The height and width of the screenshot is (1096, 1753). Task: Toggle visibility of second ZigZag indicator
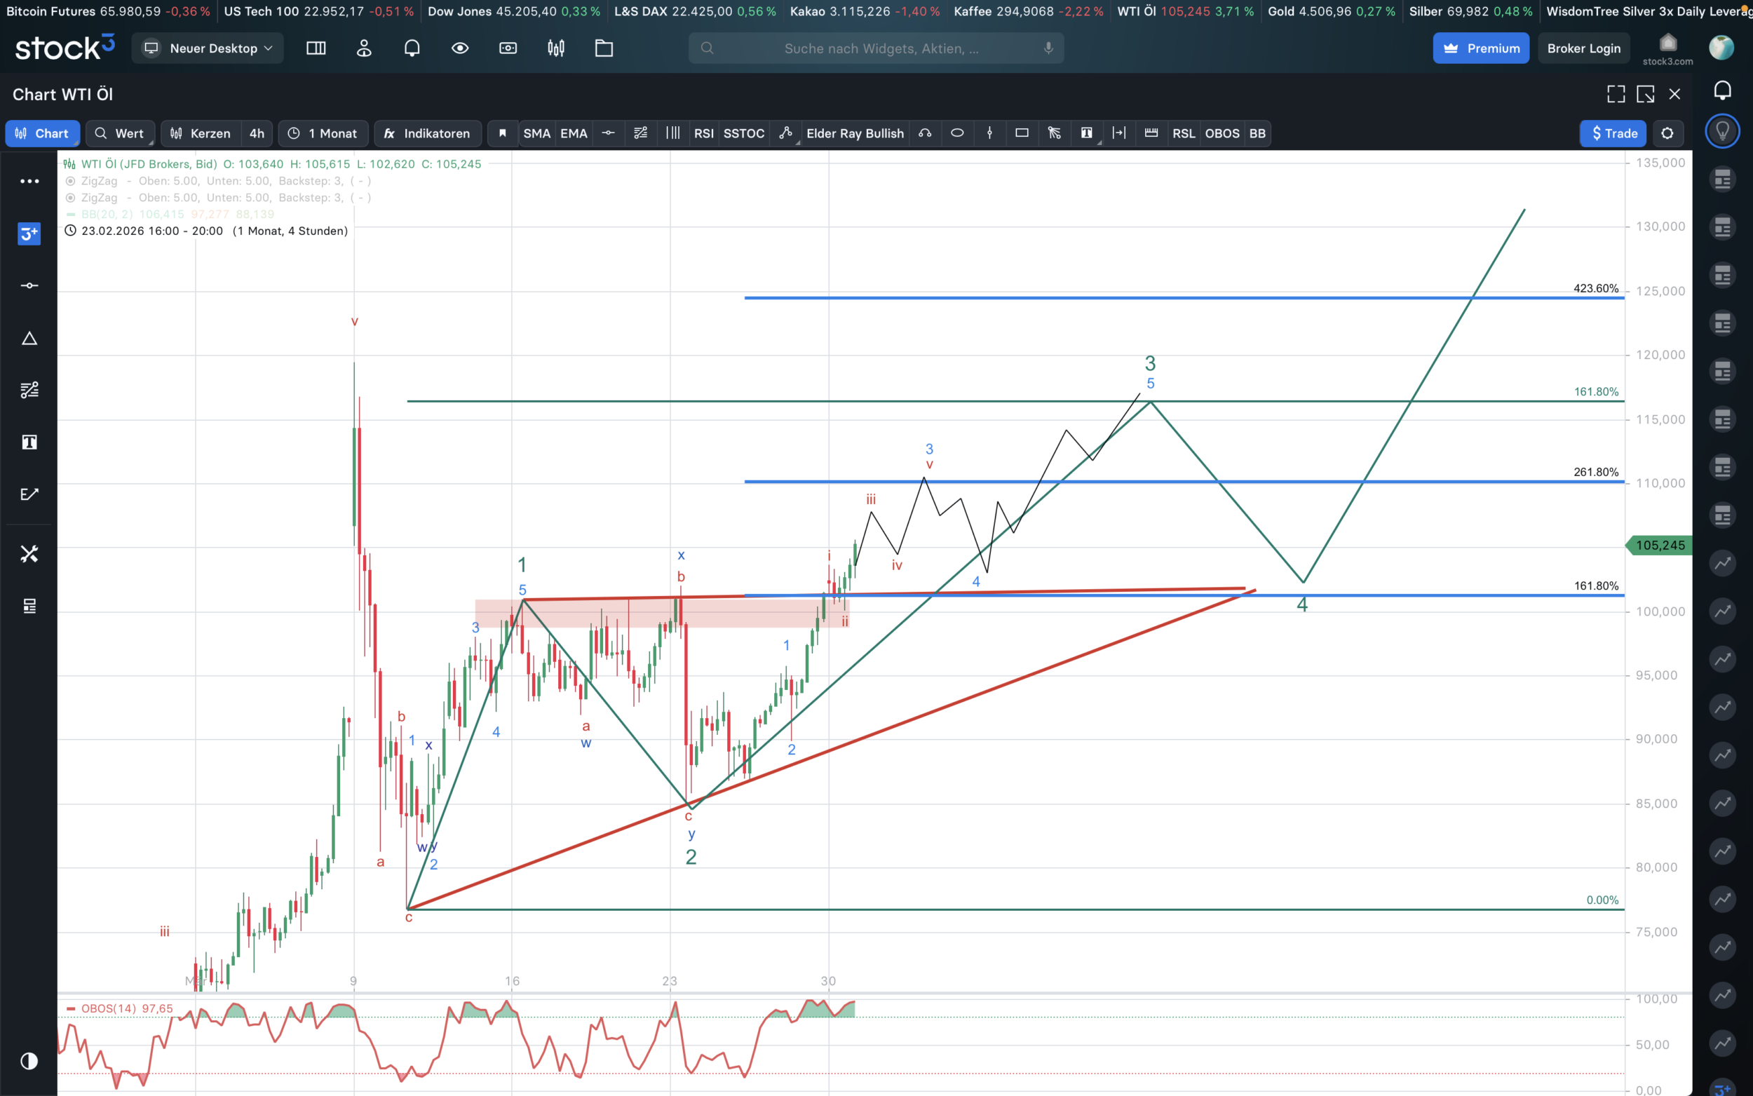(x=70, y=198)
